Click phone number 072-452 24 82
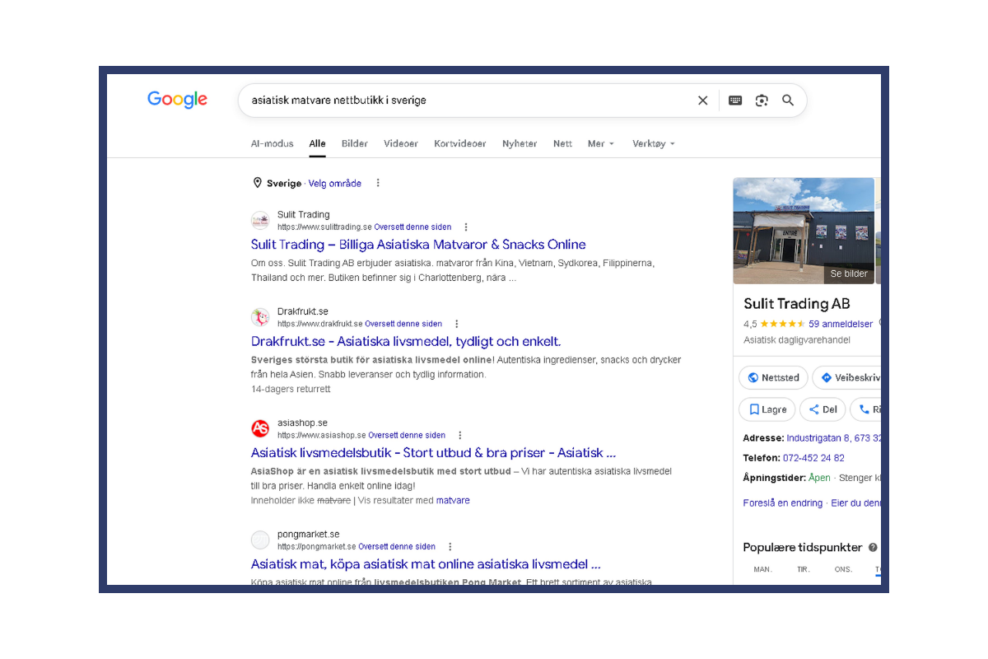 [813, 458]
